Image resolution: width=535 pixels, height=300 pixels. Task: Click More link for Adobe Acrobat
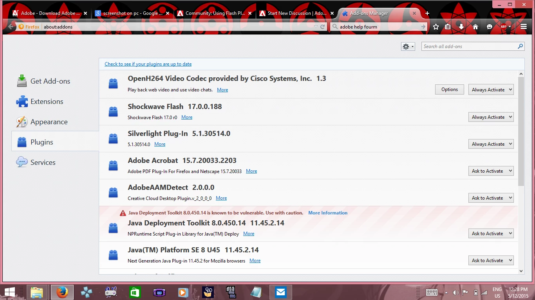pos(251,171)
